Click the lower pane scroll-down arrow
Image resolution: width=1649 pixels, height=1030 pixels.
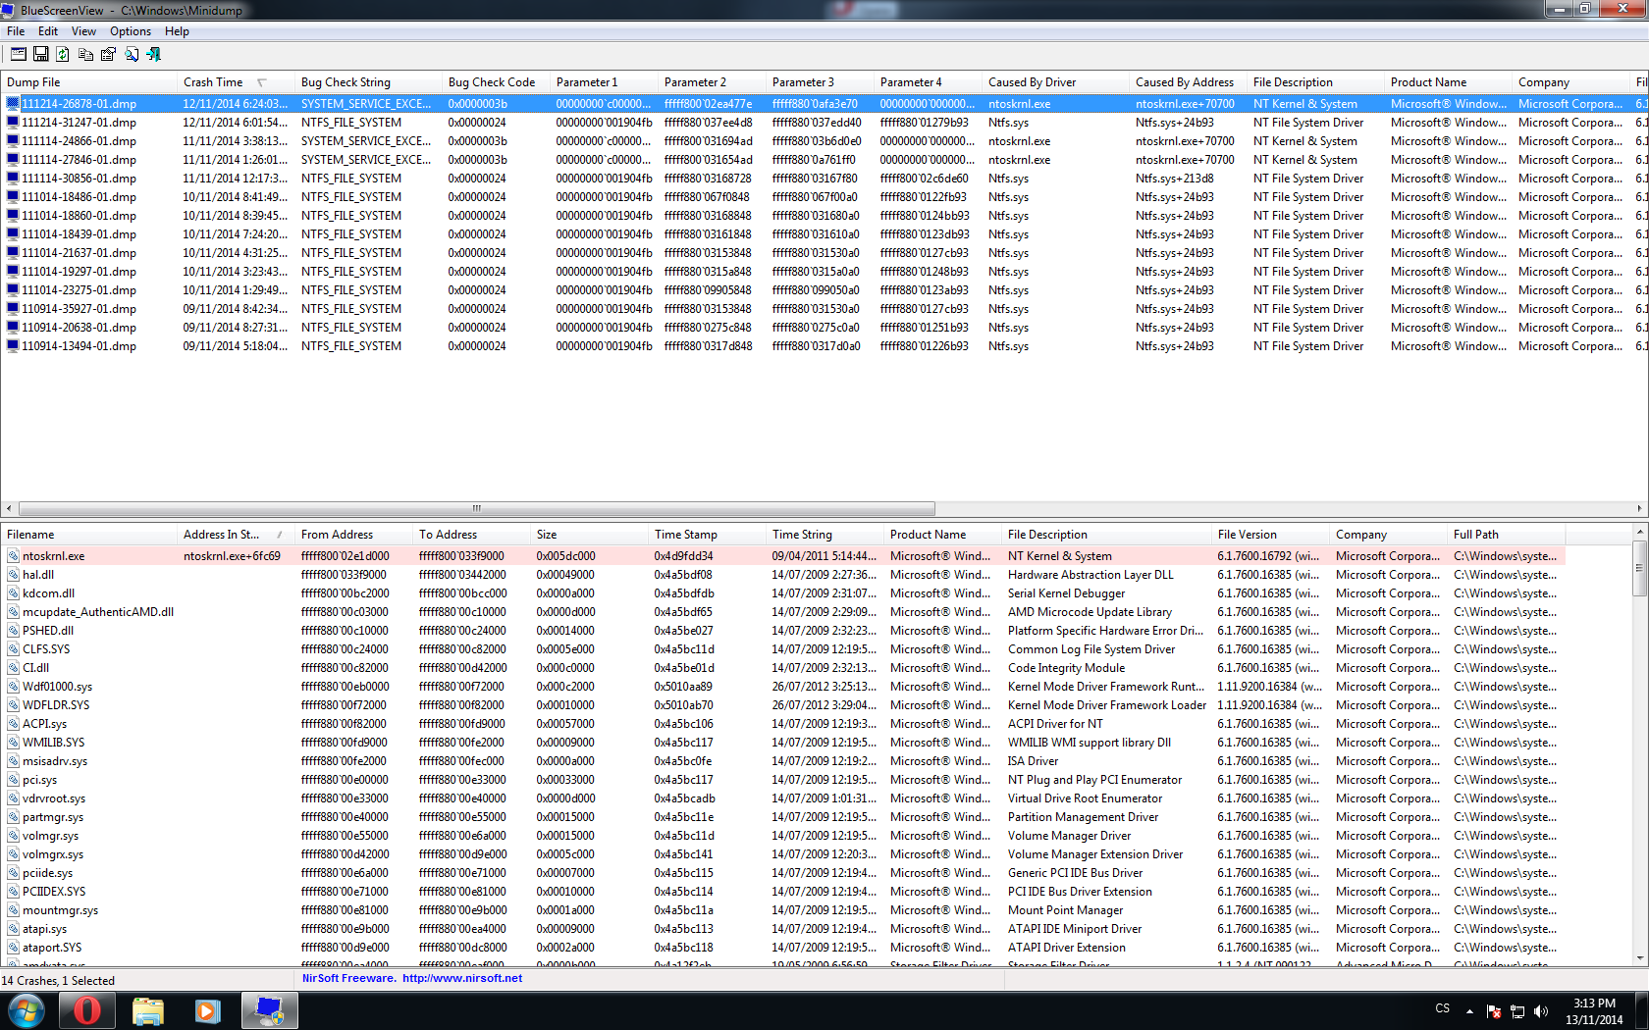tap(1640, 958)
